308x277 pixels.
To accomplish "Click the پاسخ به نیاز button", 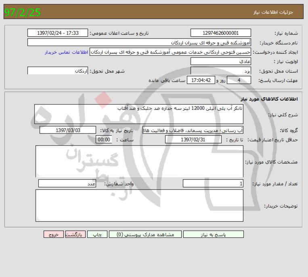I will click(213, 235).
